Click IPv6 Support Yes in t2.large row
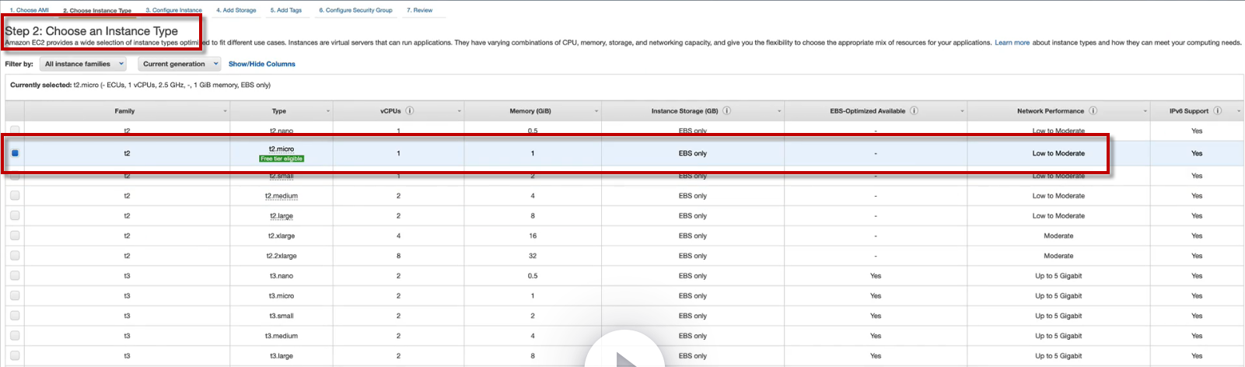This screenshot has height=367, width=1245. 1197,216
